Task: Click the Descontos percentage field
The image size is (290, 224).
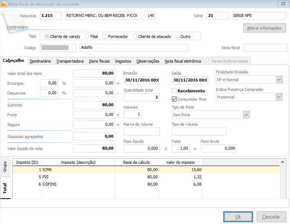Action: [x=49, y=93]
